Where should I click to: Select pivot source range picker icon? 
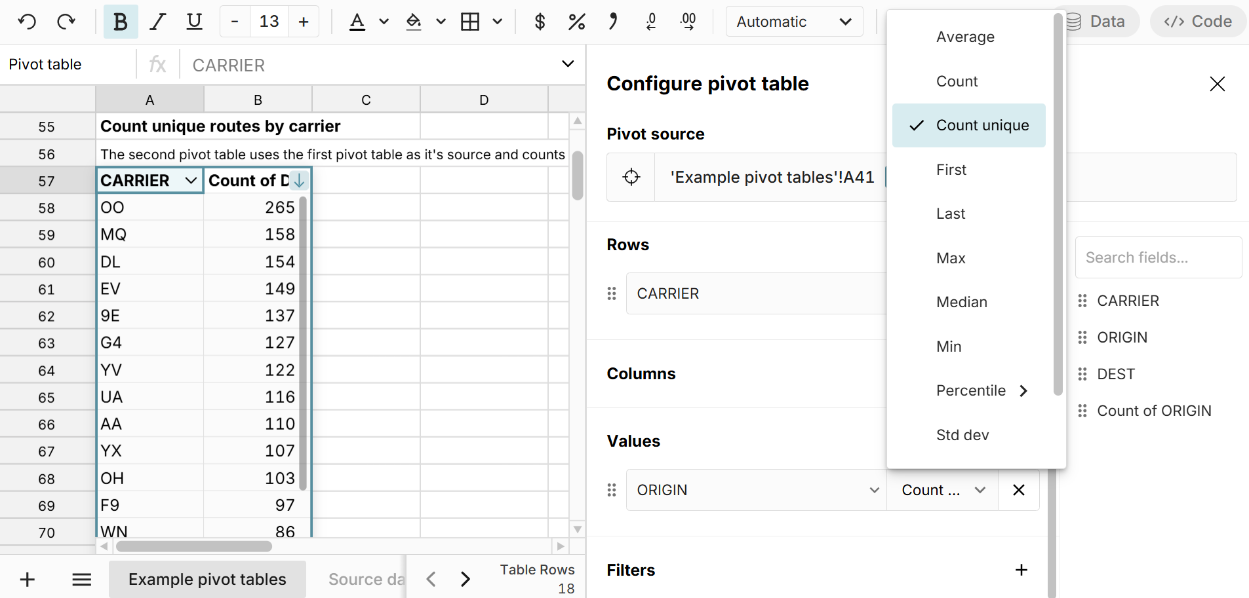631,177
